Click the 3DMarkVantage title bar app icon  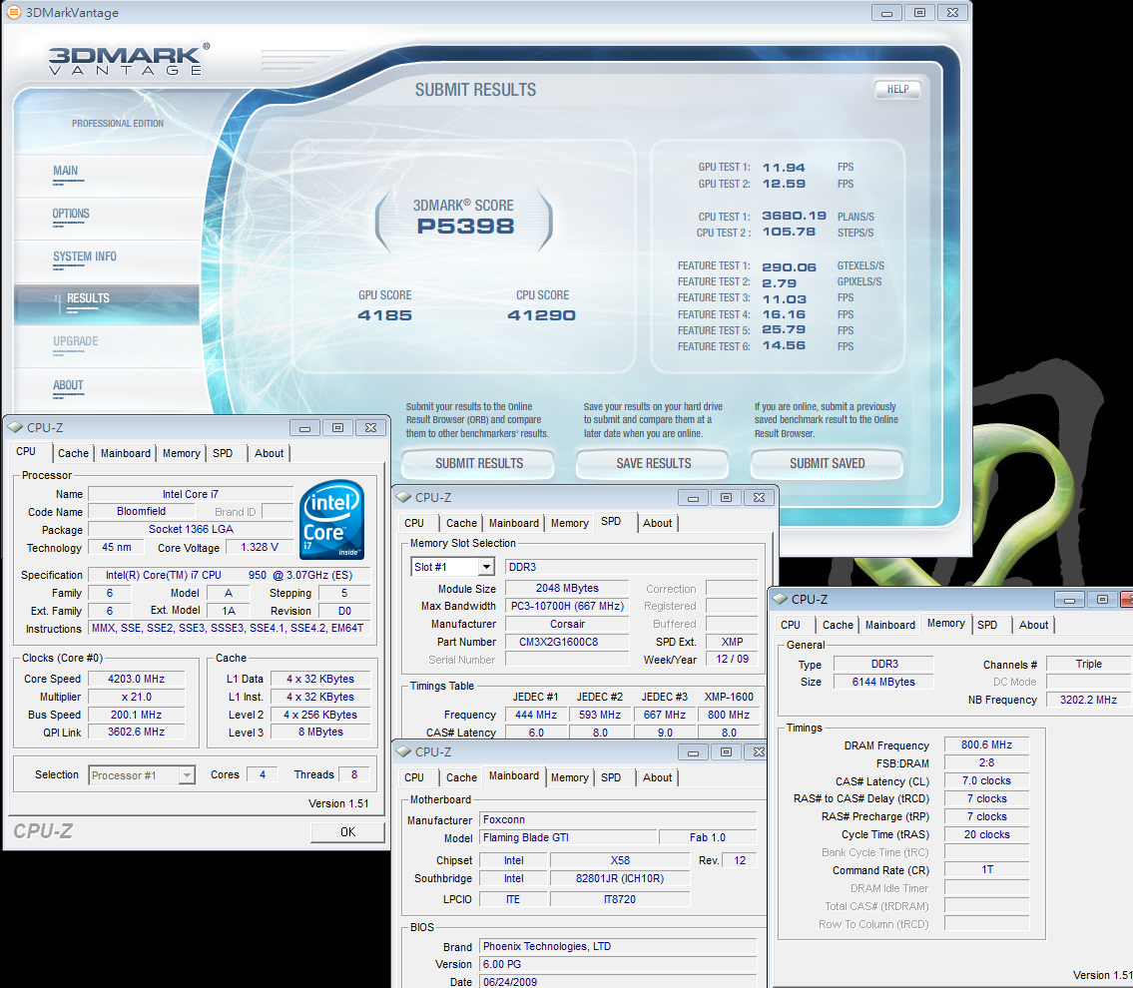[13, 12]
